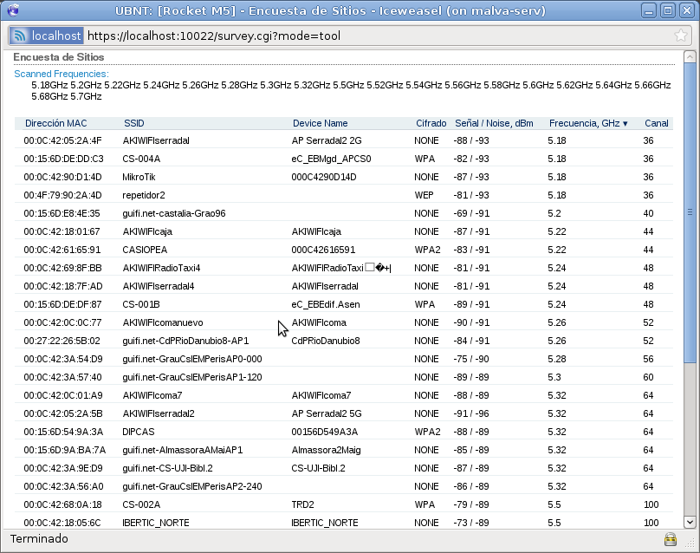Maximize the Iceweasel window
The width and height of the screenshot is (700, 553).
click(x=667, y=11)
